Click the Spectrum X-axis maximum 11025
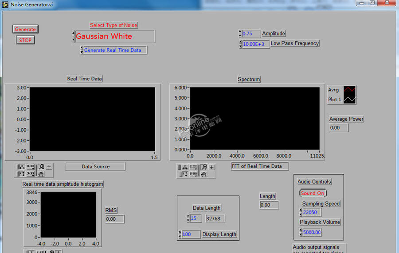This screenshot has width=399, height=253. 317,156
